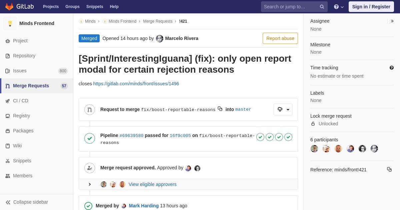Click the Report abuse button
This screenshot has width=400, height=210.
280,38
